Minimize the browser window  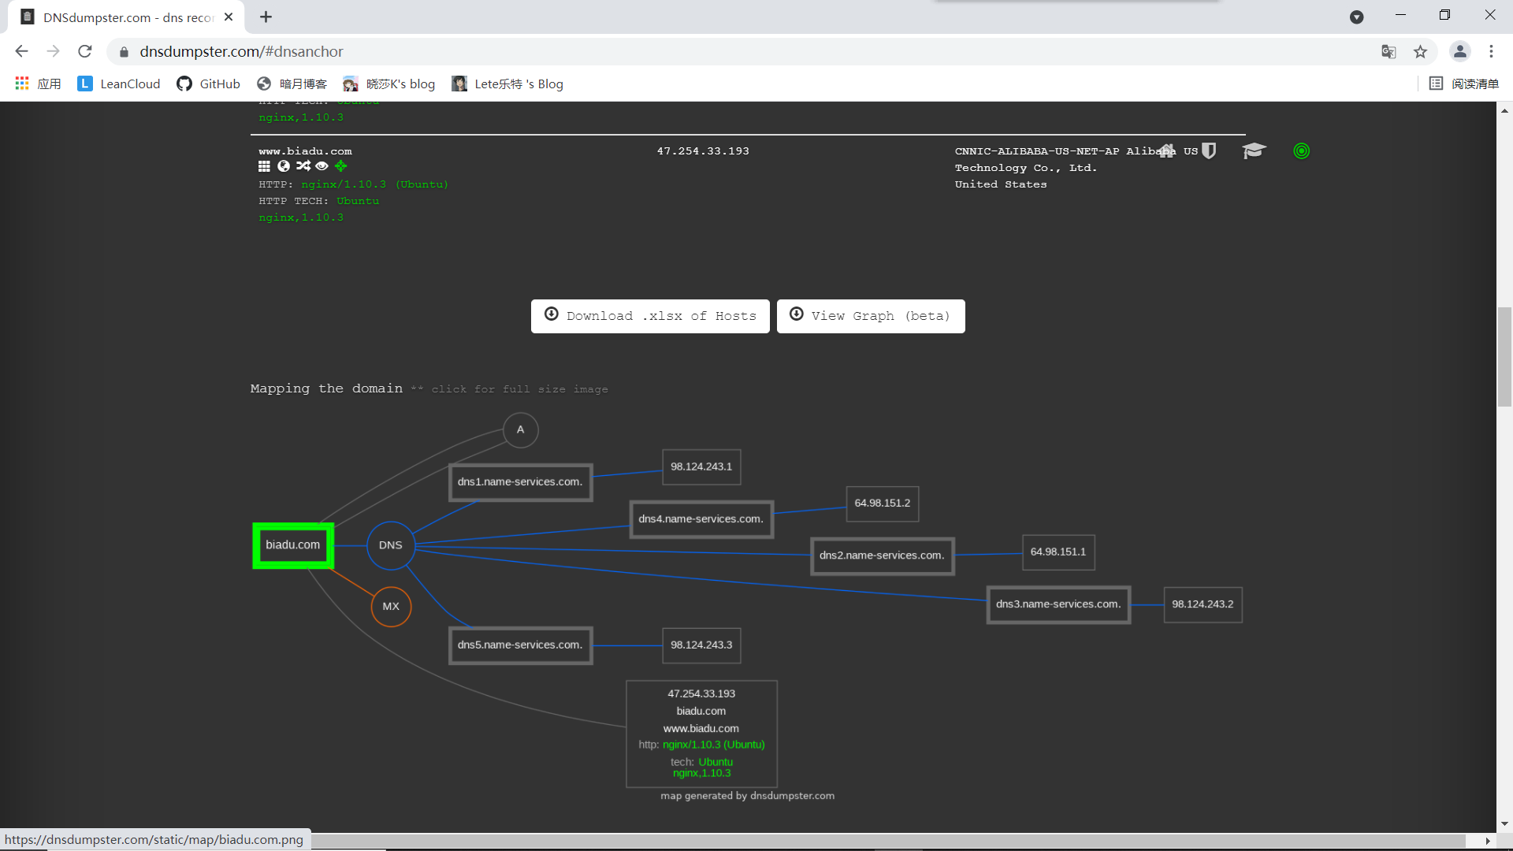(1400, 15)
